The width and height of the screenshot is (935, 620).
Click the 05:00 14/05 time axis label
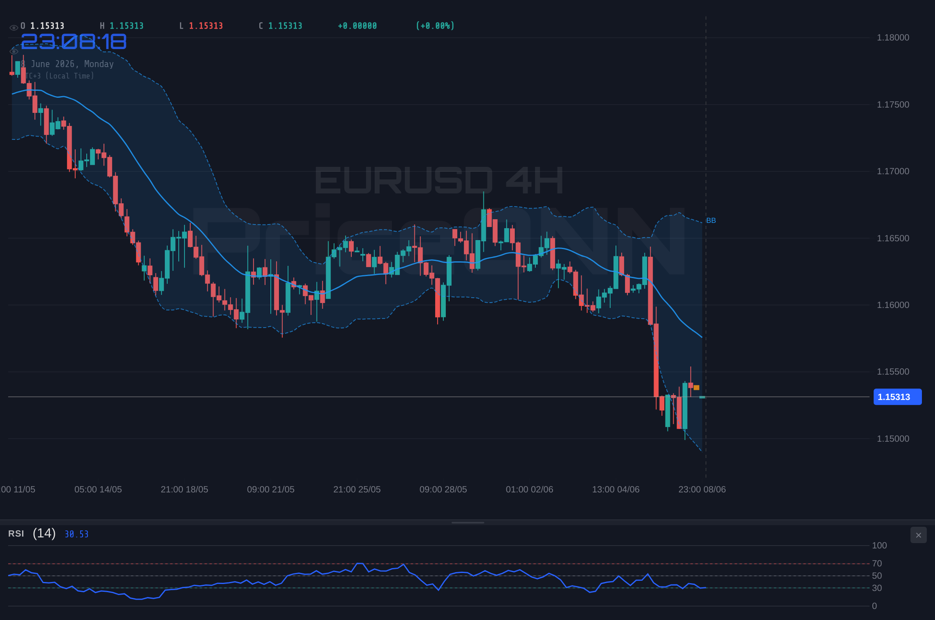98,490
